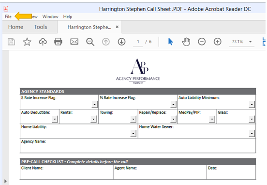The height and width of the screenshot is (185, 267).
Task: Open the Help menu
Action: click(68, 16)
